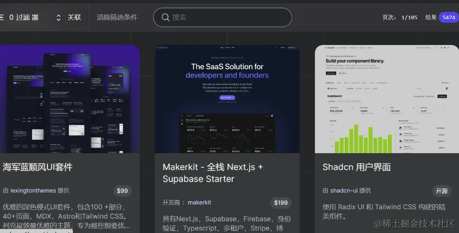Click the 优雅的深色模式UI套件 description text
The width and height of the screenshot is (459, 233).
(66, 216)
